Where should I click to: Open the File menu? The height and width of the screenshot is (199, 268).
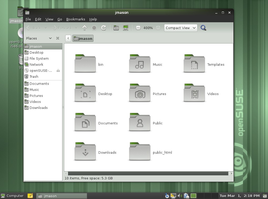coord(28,19)
